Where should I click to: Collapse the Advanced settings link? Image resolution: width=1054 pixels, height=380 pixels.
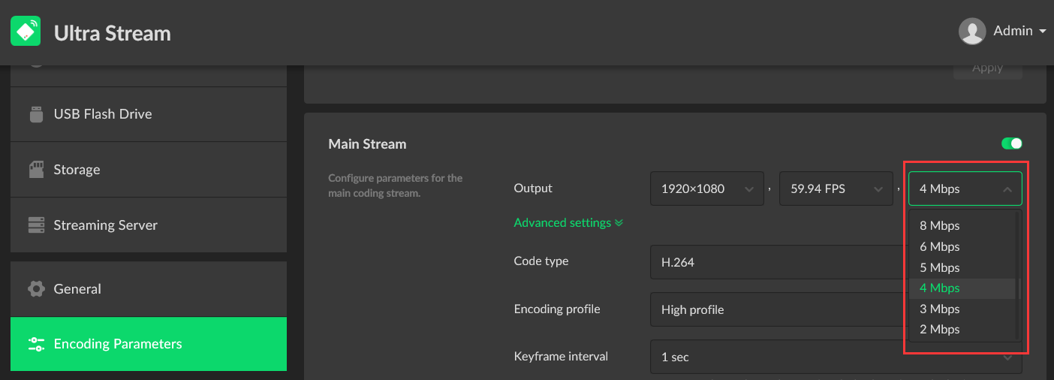tap(568, 223)
